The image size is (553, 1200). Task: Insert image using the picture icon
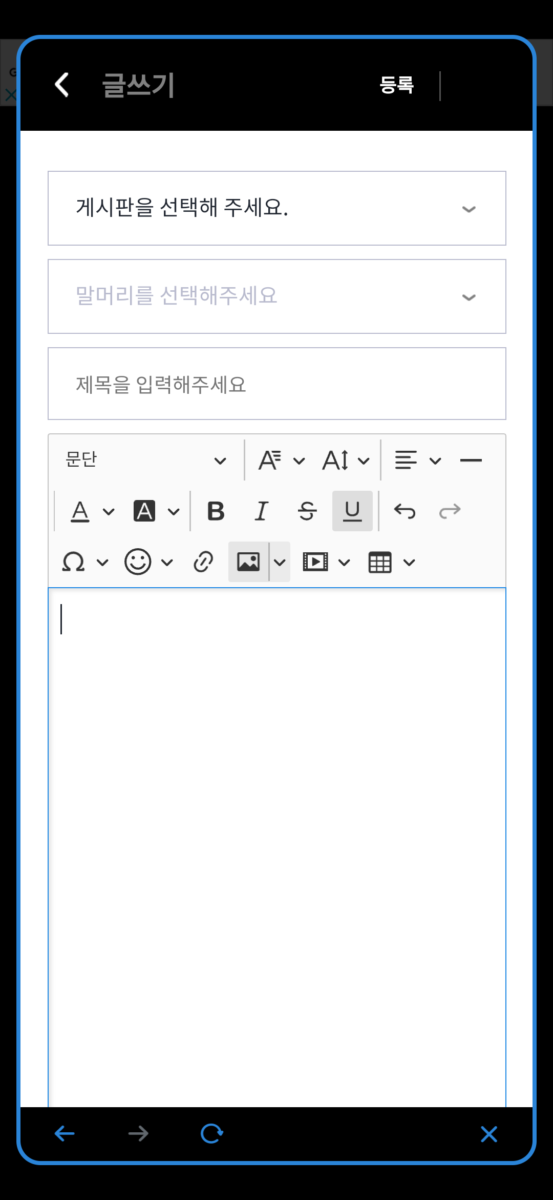tap(248, 562)
